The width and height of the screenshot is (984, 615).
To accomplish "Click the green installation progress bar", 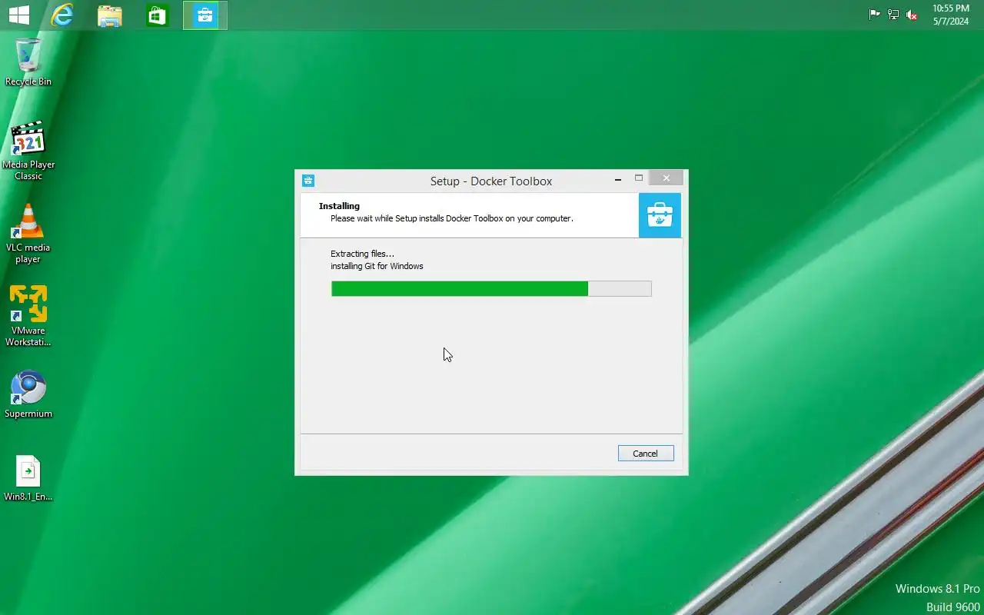I will [491, 288].
